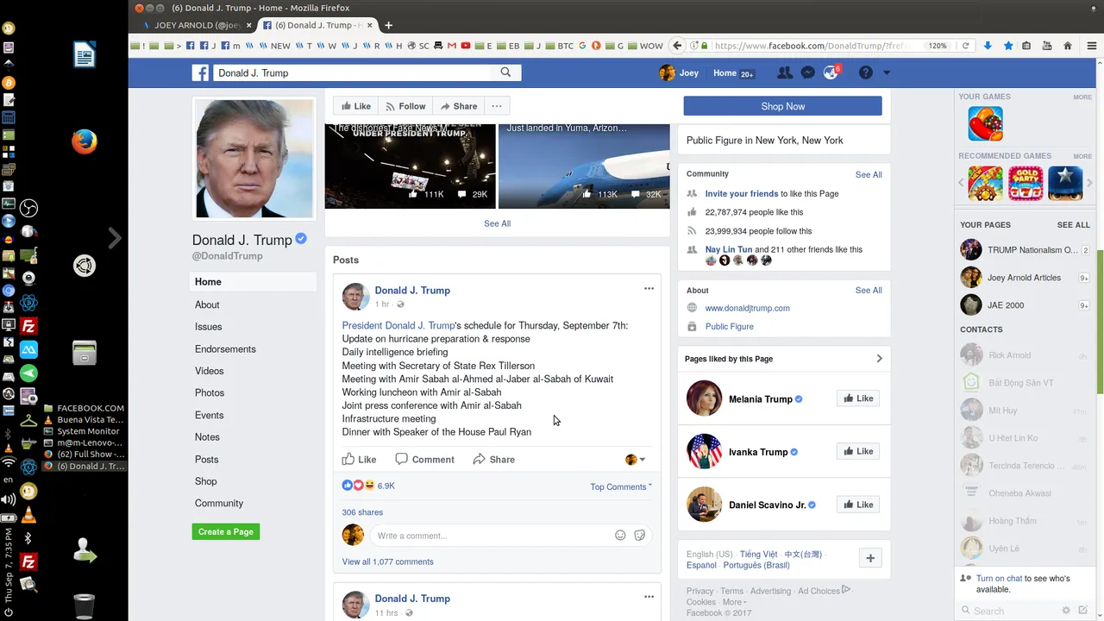Viewport: 1104px width, 621px height.
Task: Open options ellipsis on the 11 hrs post
Action: (x=649, y=597)
